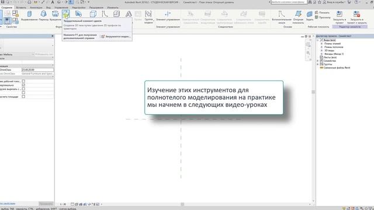Click the horizontal scrollbar thumb of drawing view

tap(182, 204)
